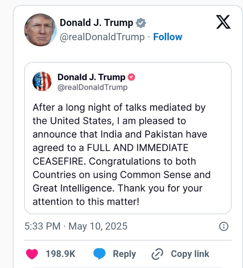Open the 5:33 PM · May 10, 2025 timestamp

pos(76,226)
